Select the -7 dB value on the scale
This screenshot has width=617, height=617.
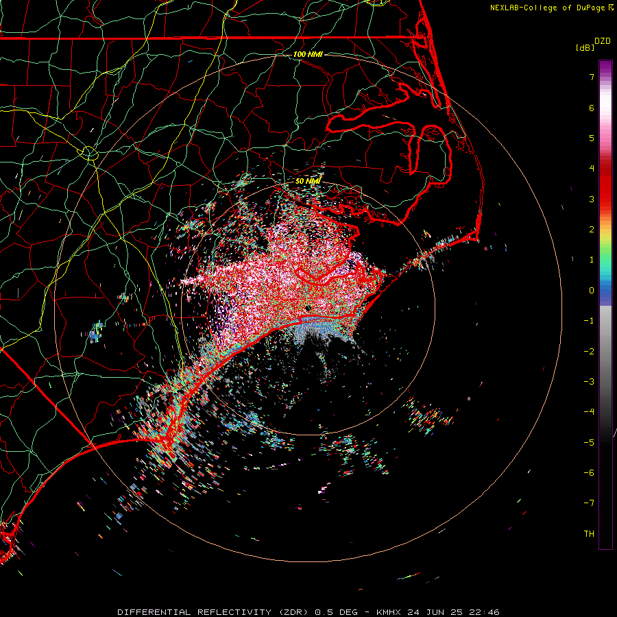(589, 503)
